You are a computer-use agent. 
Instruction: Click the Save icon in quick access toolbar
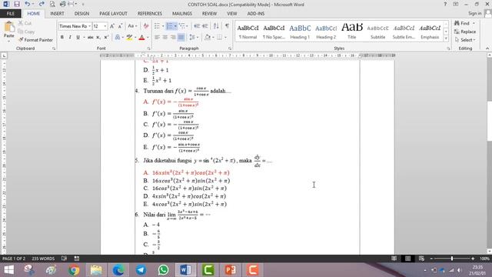click(x=17, y=4)
